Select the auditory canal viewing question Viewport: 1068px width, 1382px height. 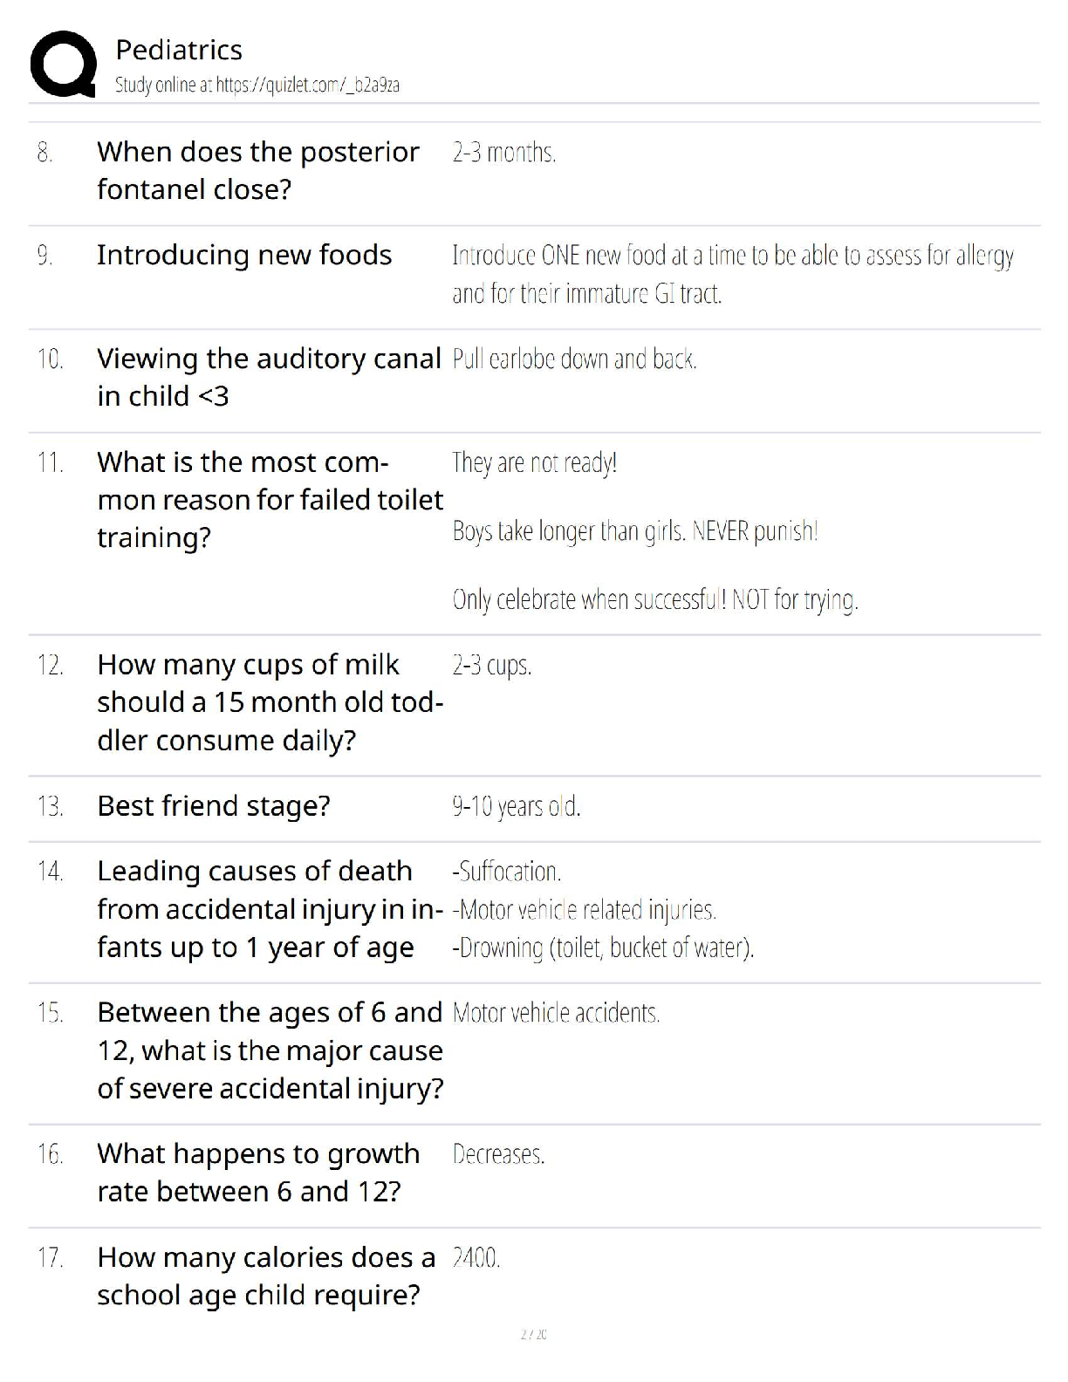[269, 377]
